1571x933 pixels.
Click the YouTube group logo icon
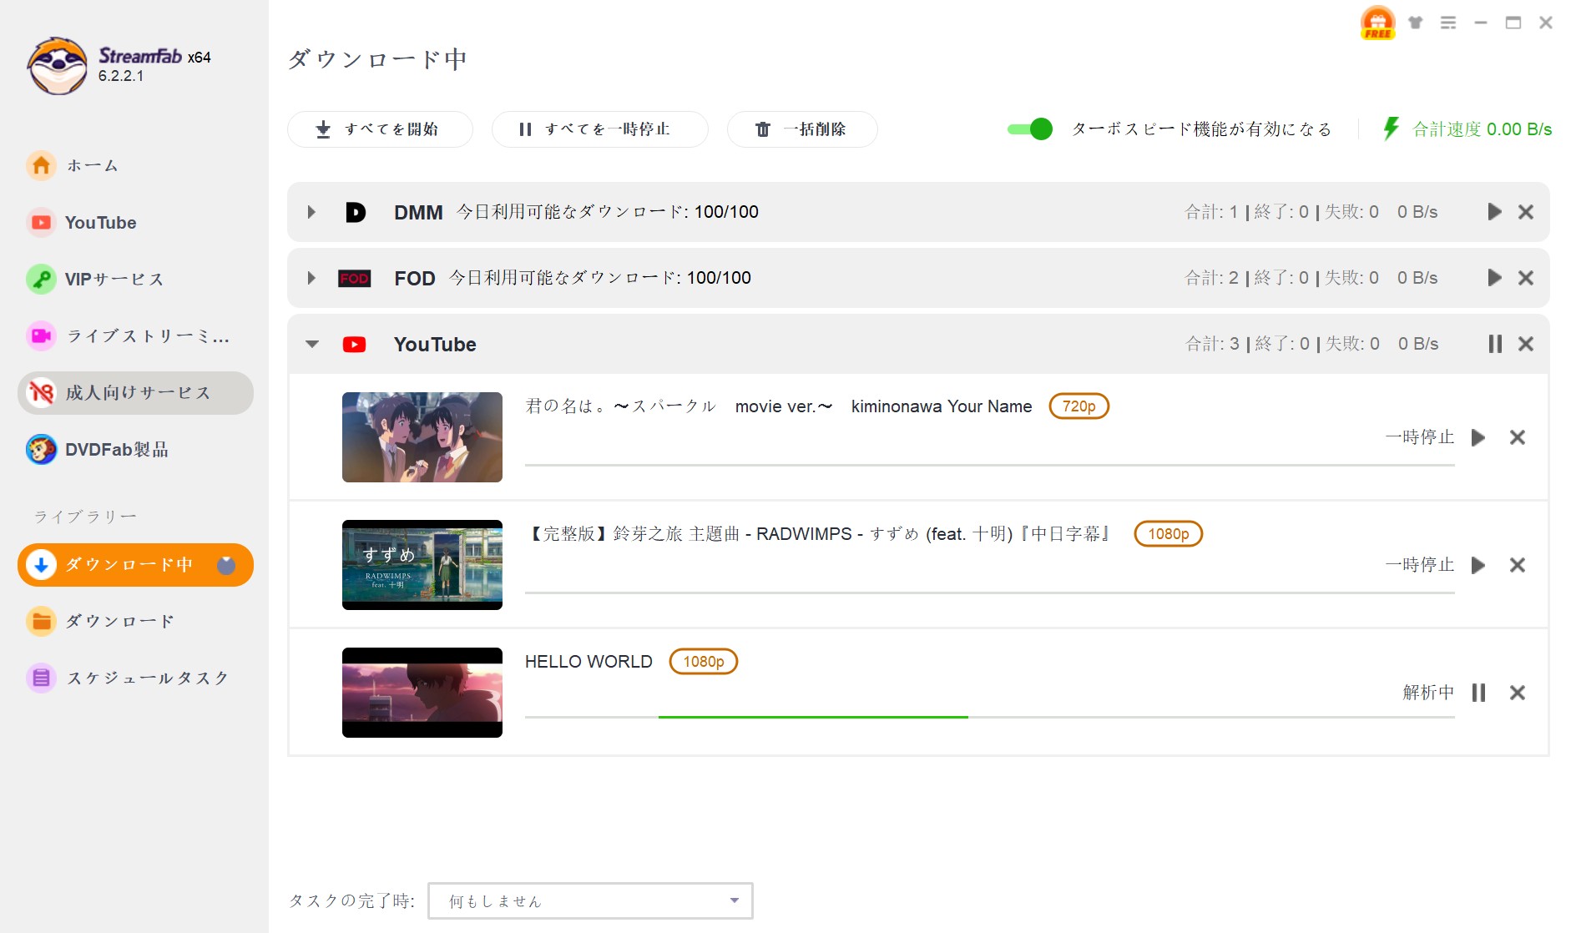tap(354, 344)
